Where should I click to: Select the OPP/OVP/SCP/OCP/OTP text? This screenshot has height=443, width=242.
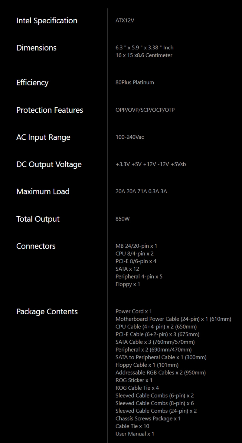(x=145, y=110)
